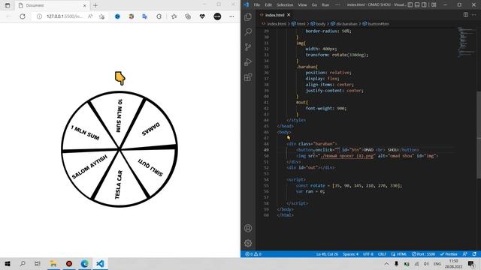The width and height of the screenshot is (481, 270).
Task: View site information icon in address bar
Action: pyautogui.click(x=39, y=16)
